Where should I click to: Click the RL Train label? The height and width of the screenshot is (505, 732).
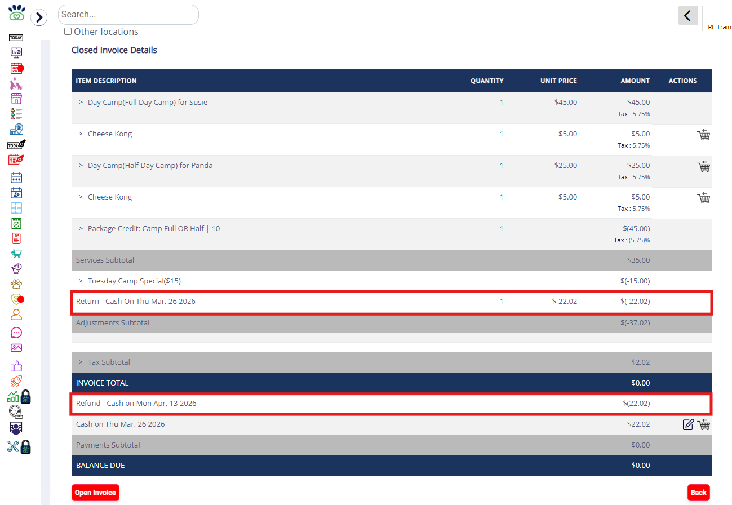[x=720, y=27]
